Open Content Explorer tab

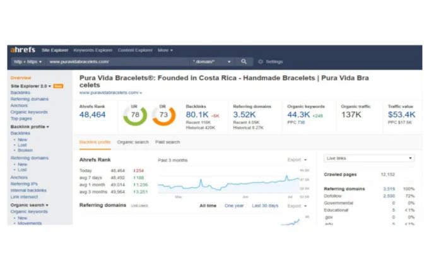click(135, 50)
